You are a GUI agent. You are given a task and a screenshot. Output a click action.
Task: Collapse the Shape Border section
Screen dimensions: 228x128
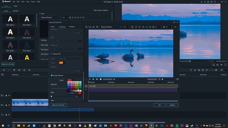click(x=50, y=75)
